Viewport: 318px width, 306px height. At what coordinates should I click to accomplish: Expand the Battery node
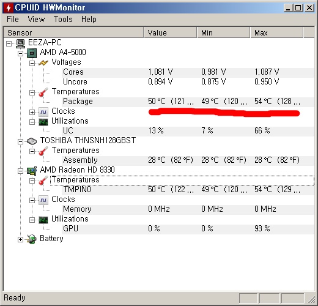tap(20, 239)
